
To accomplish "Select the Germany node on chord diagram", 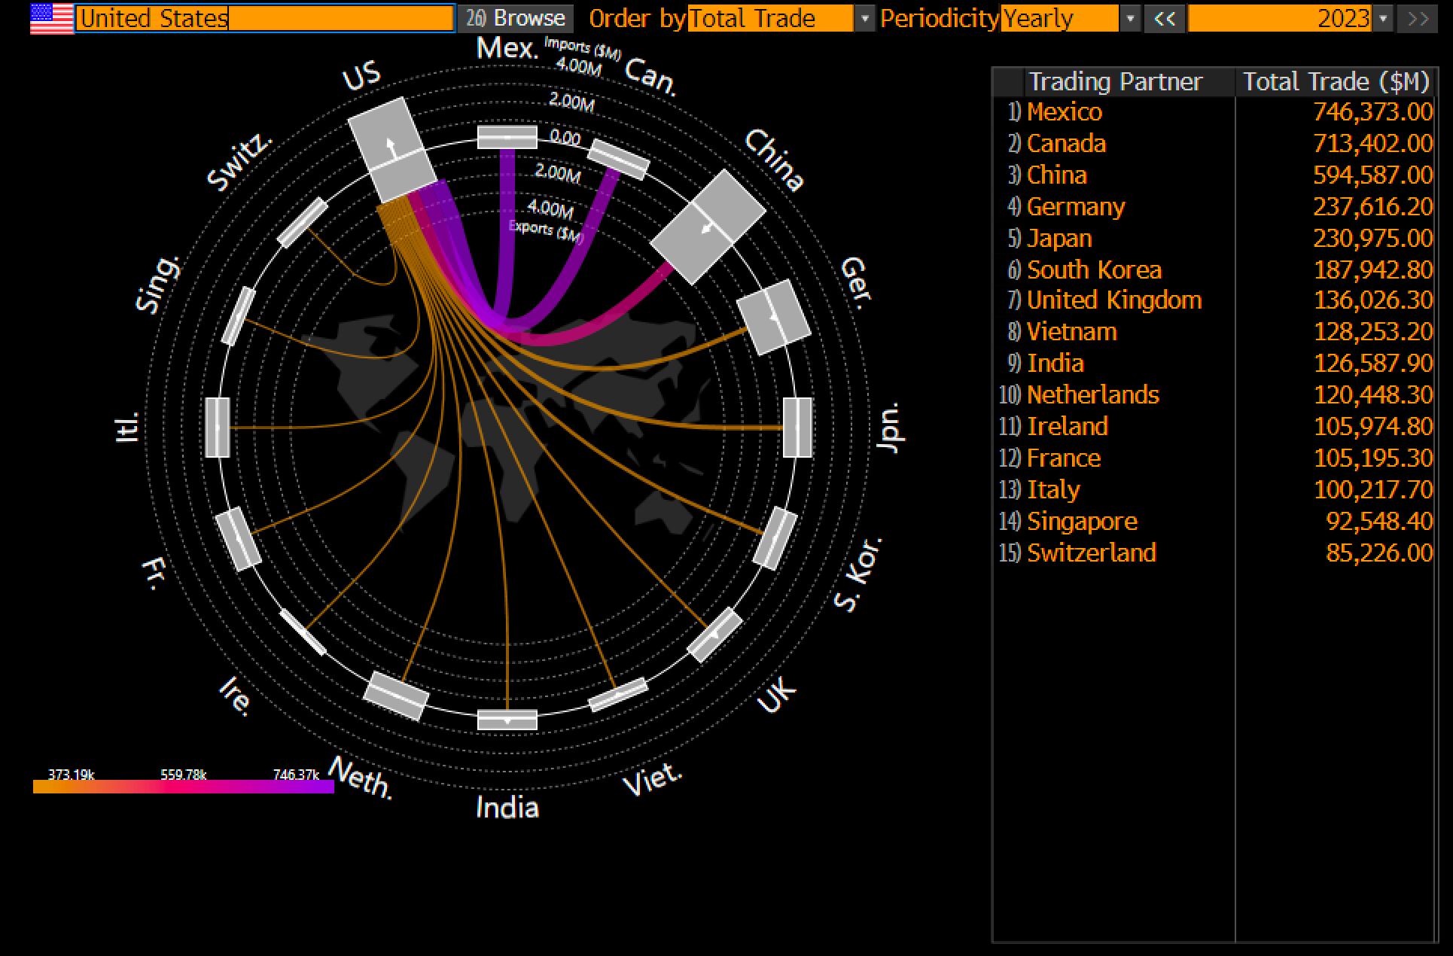I will pos(773,317).
